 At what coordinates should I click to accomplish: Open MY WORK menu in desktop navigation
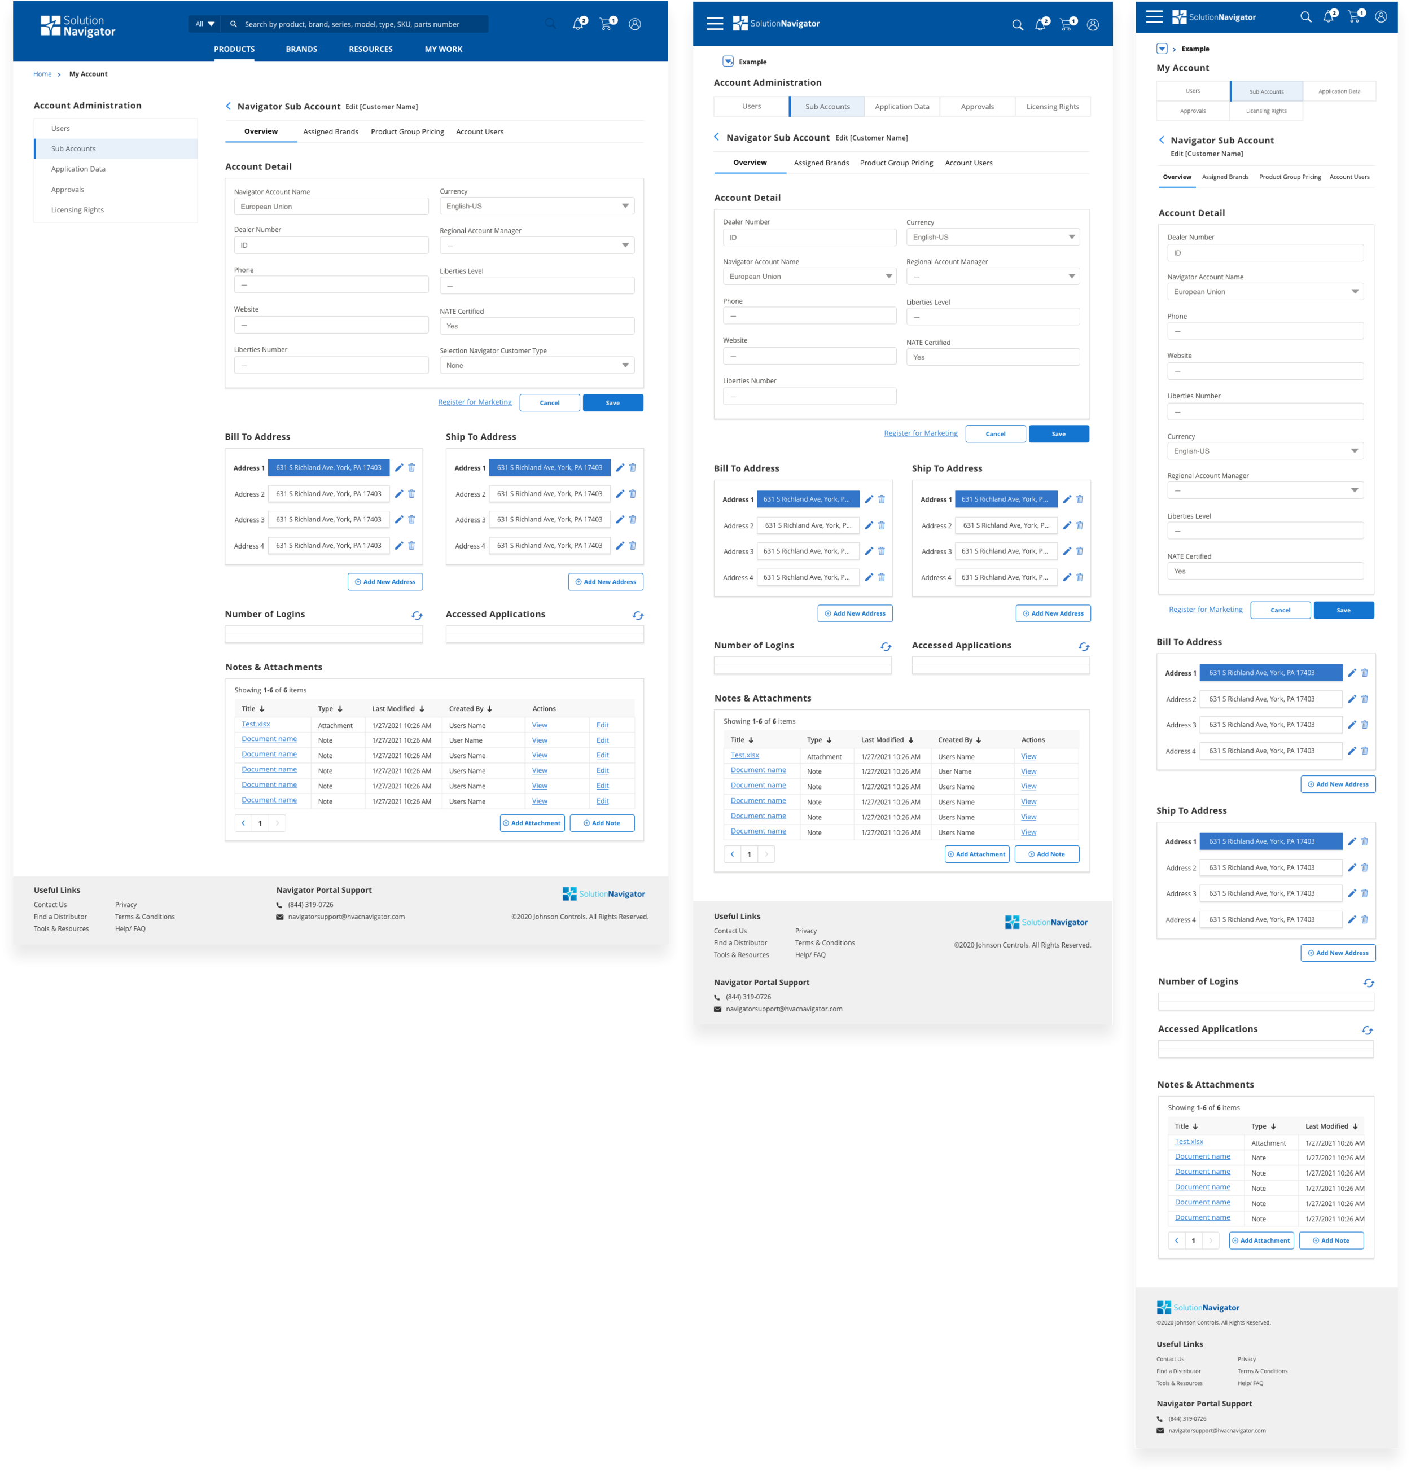(444, 49)
